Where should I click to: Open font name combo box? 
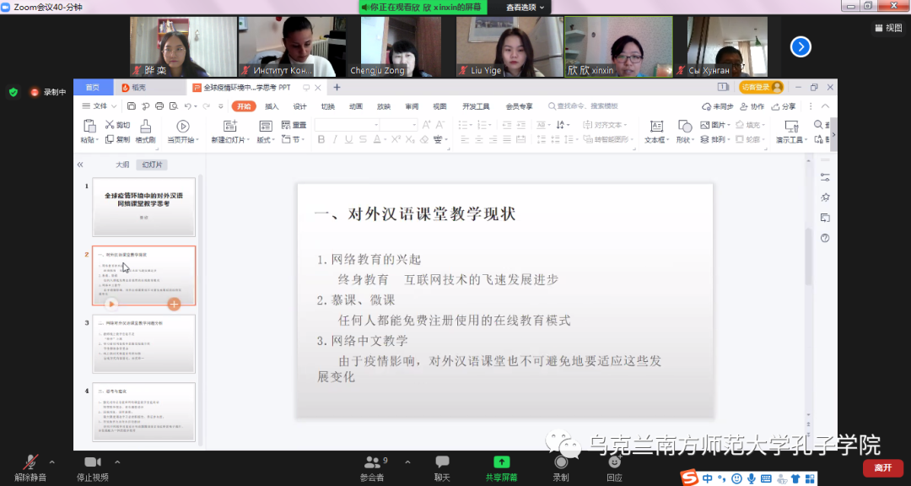(347, 125)
